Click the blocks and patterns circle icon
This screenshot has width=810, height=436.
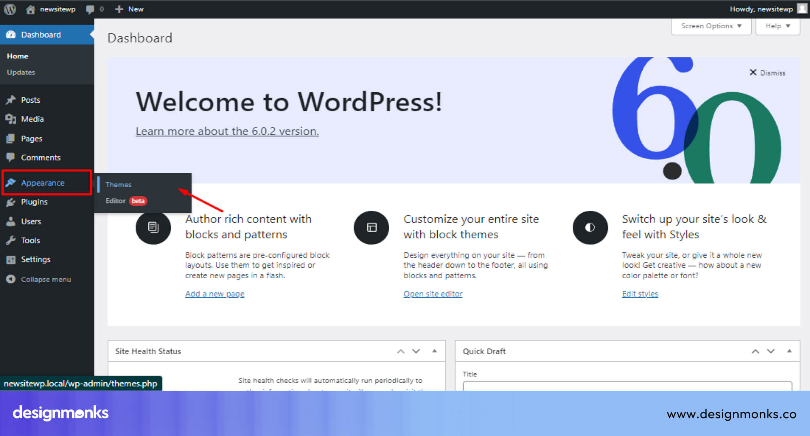pyautogui.click(x=153, y=227)
